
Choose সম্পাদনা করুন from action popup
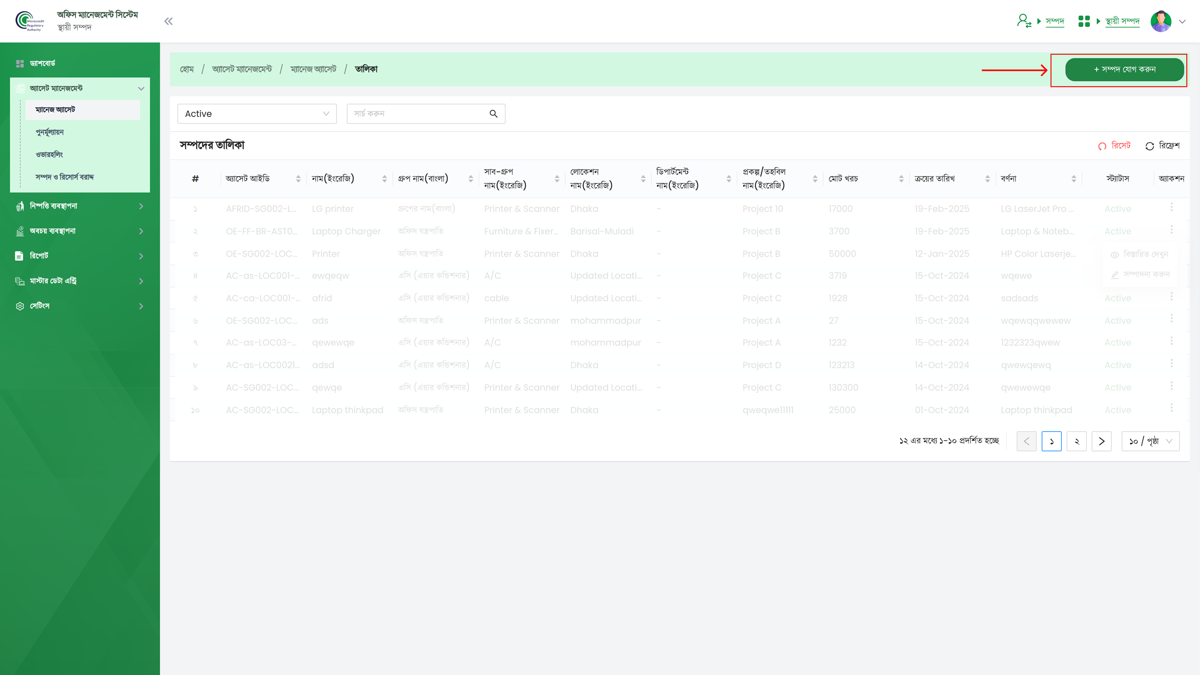point(1140,275)
